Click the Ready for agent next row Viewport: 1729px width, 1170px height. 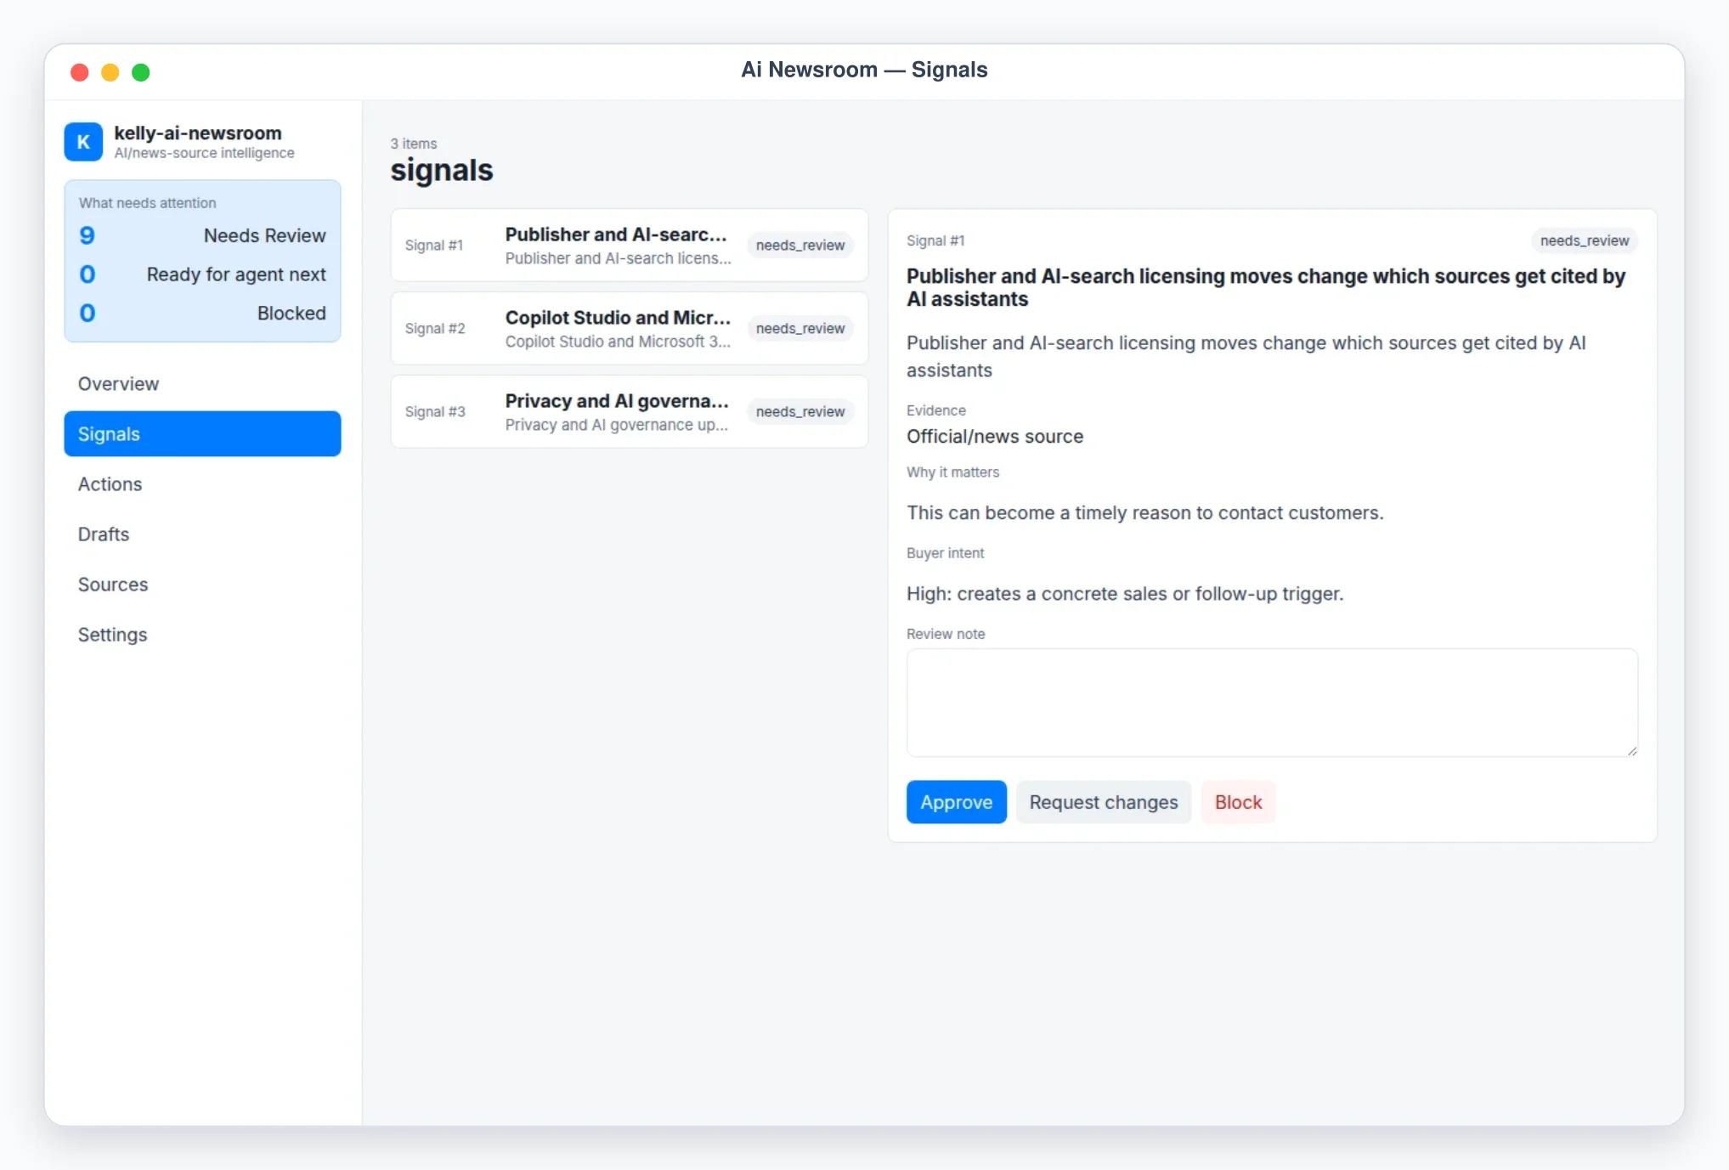(202, 274)
